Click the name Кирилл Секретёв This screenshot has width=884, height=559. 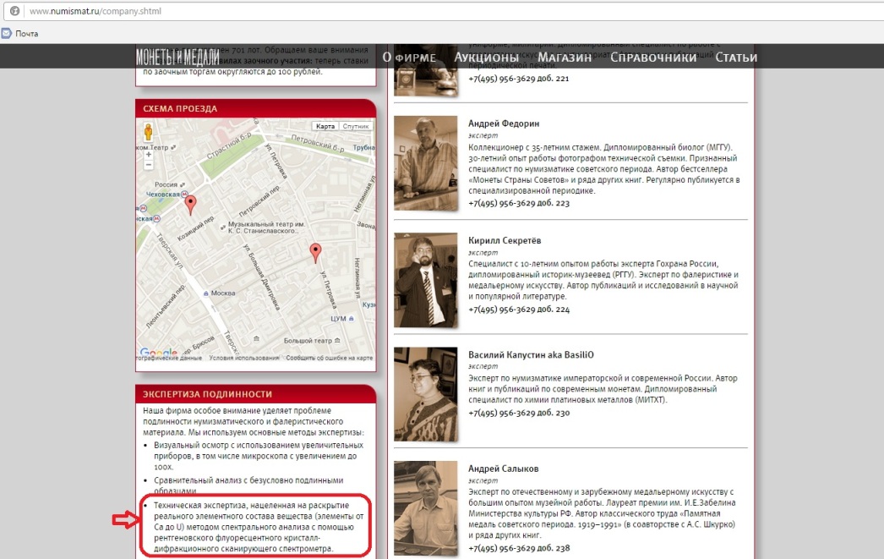point(505,240)
